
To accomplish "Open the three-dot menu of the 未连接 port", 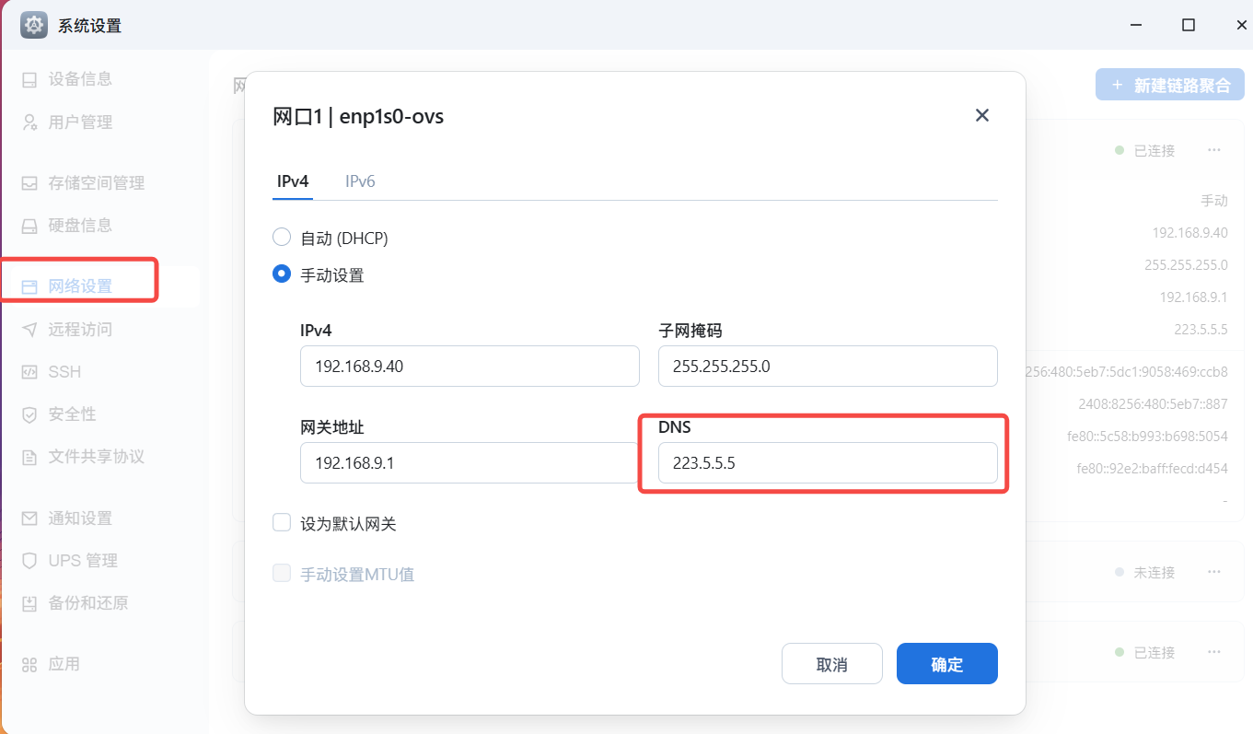I will [1213, 572].
